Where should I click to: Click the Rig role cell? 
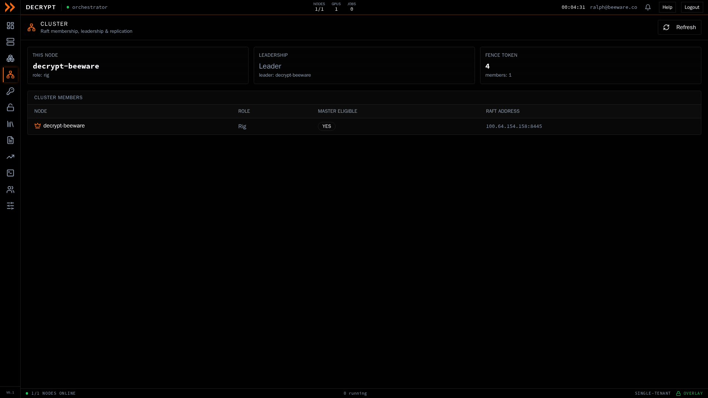pos(242,126)
